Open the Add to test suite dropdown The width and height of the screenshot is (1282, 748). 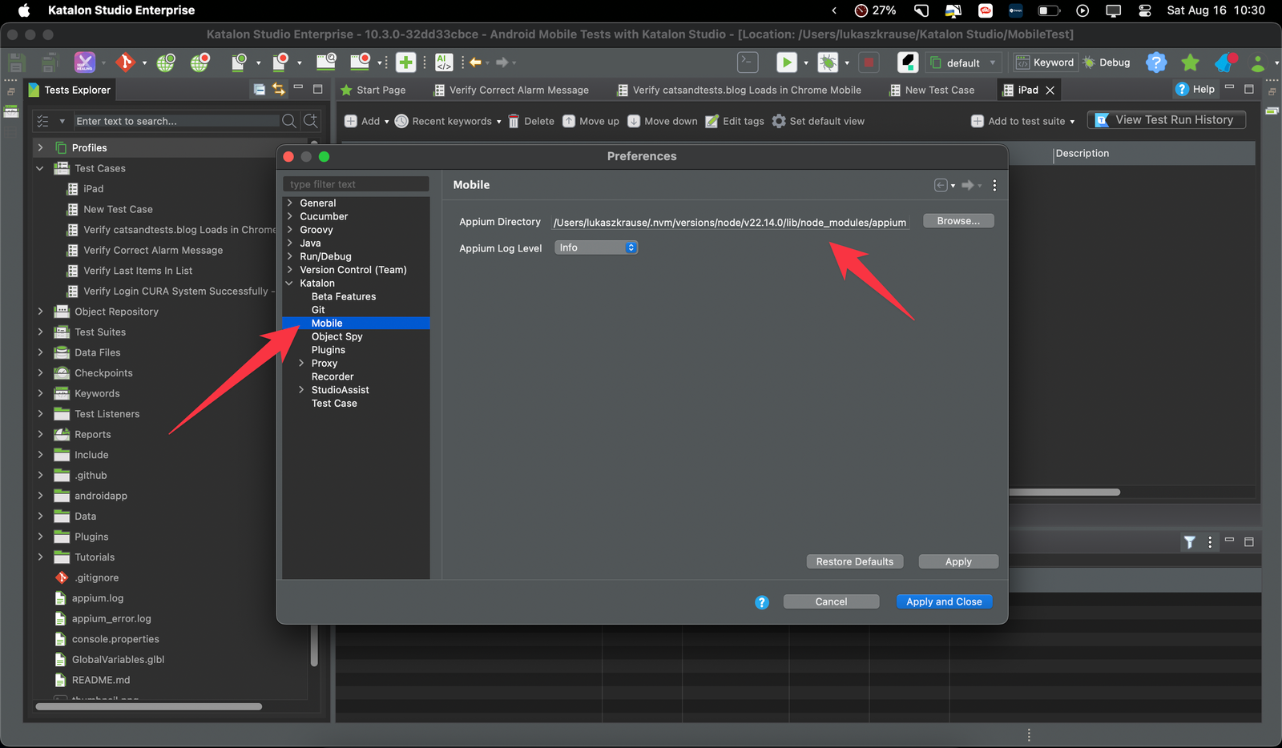point(1023,121)
